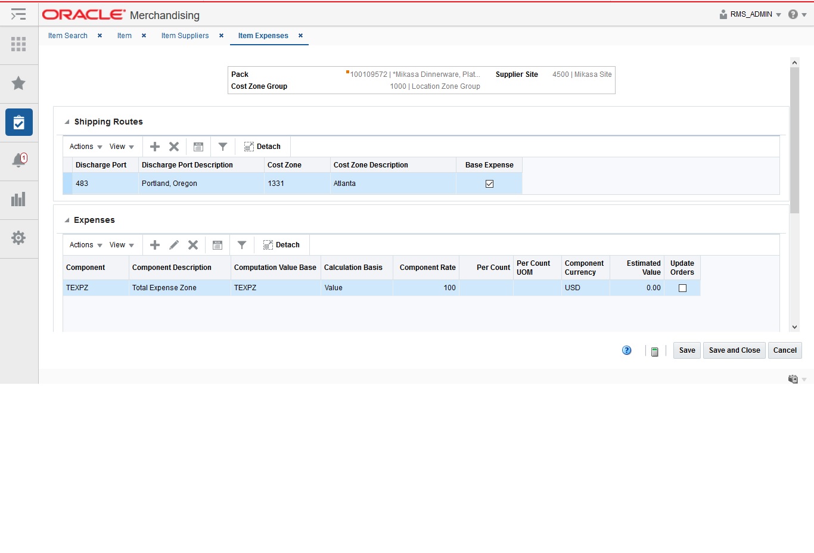Open View menu in Shipping Routes
This screenshot has height=553, width=814.
pyautogui.click(x=122, y=147)
